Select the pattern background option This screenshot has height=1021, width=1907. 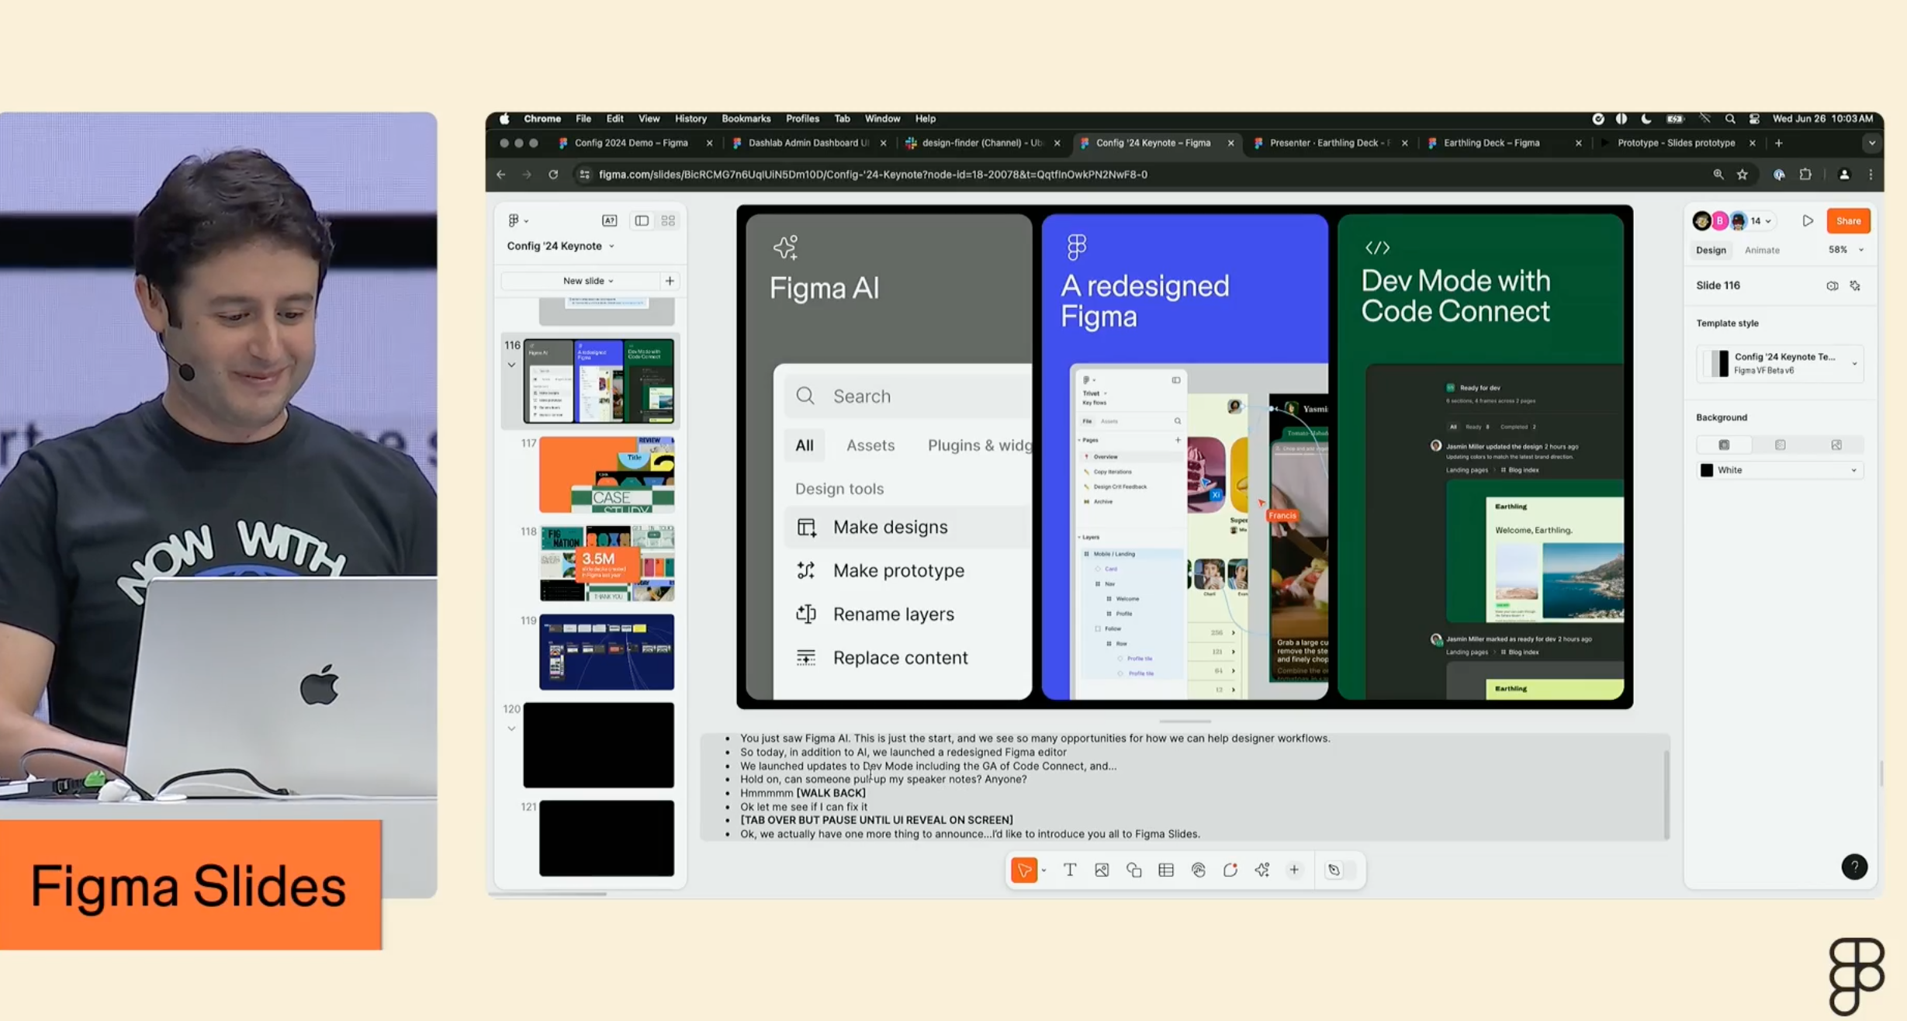[x=1780, y=445]
